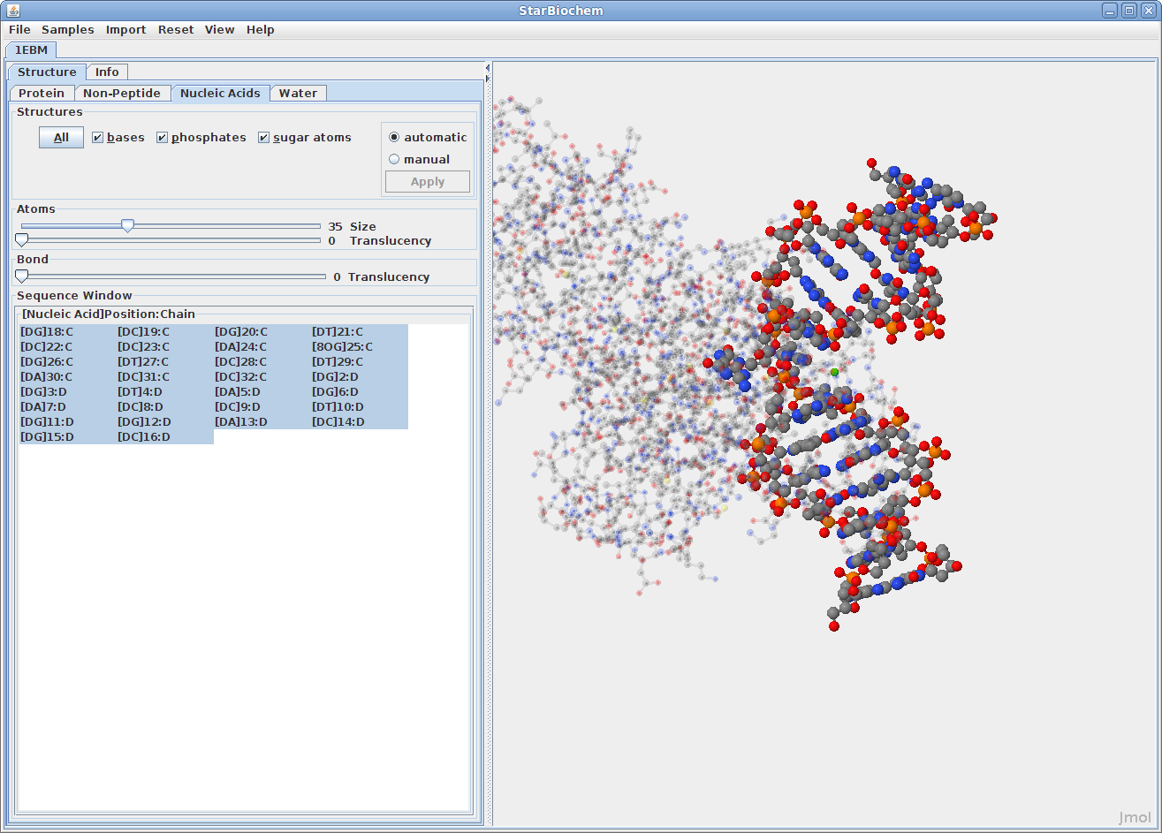The image size is (1162, 833).
Task: Select the manual radio button
Action: 419,159
